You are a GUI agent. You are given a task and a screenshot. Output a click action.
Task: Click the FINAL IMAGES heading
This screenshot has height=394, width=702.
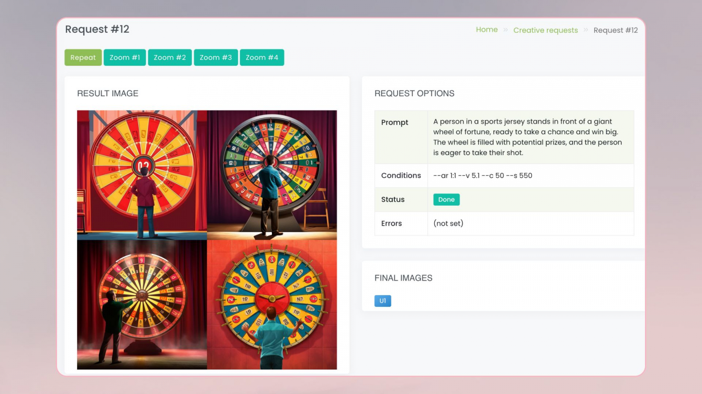(x=403, y=278)
